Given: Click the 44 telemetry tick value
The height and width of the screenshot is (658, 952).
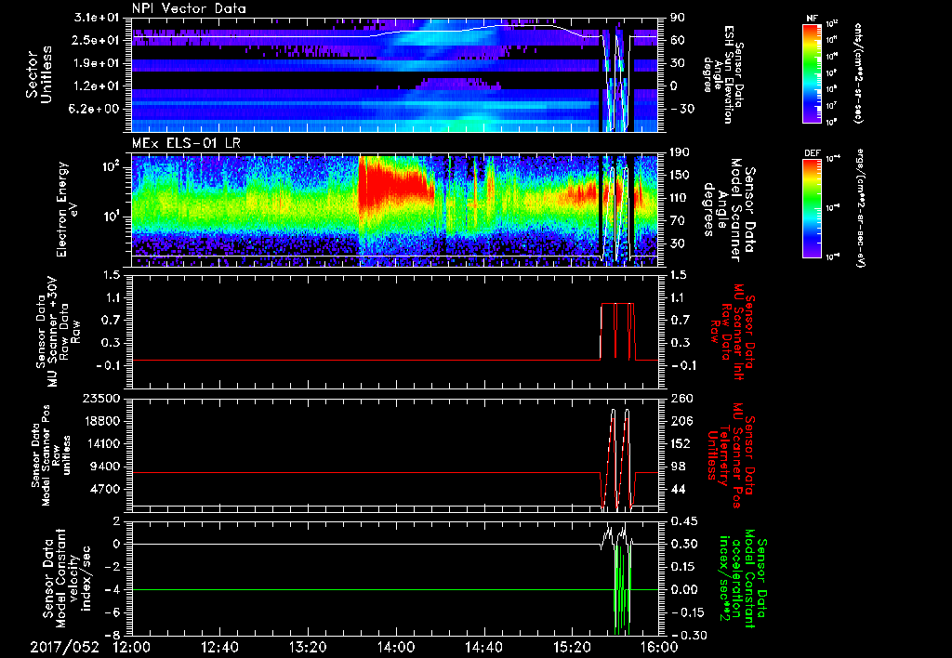Looking at the screenshot, I should tap(678, 489).
